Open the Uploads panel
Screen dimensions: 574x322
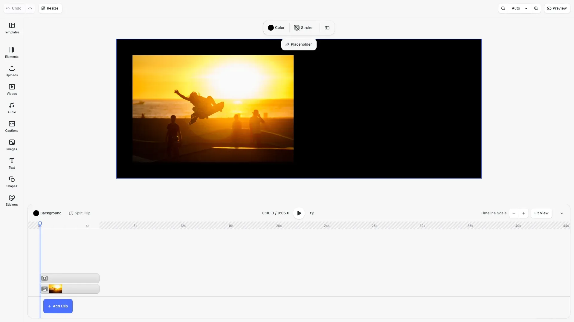tap(12, 71)
